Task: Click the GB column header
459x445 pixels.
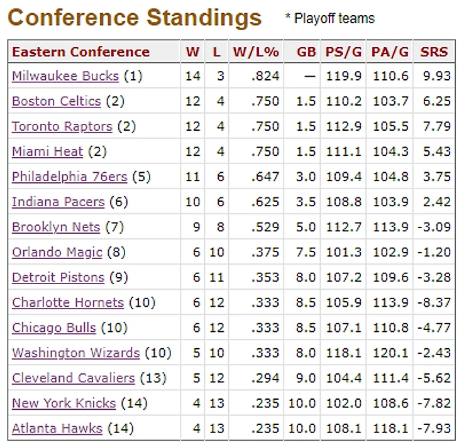Action: tap(306, 52)
